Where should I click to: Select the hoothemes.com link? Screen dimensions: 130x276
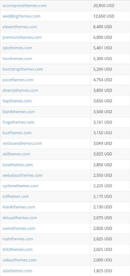coord(17,58)
